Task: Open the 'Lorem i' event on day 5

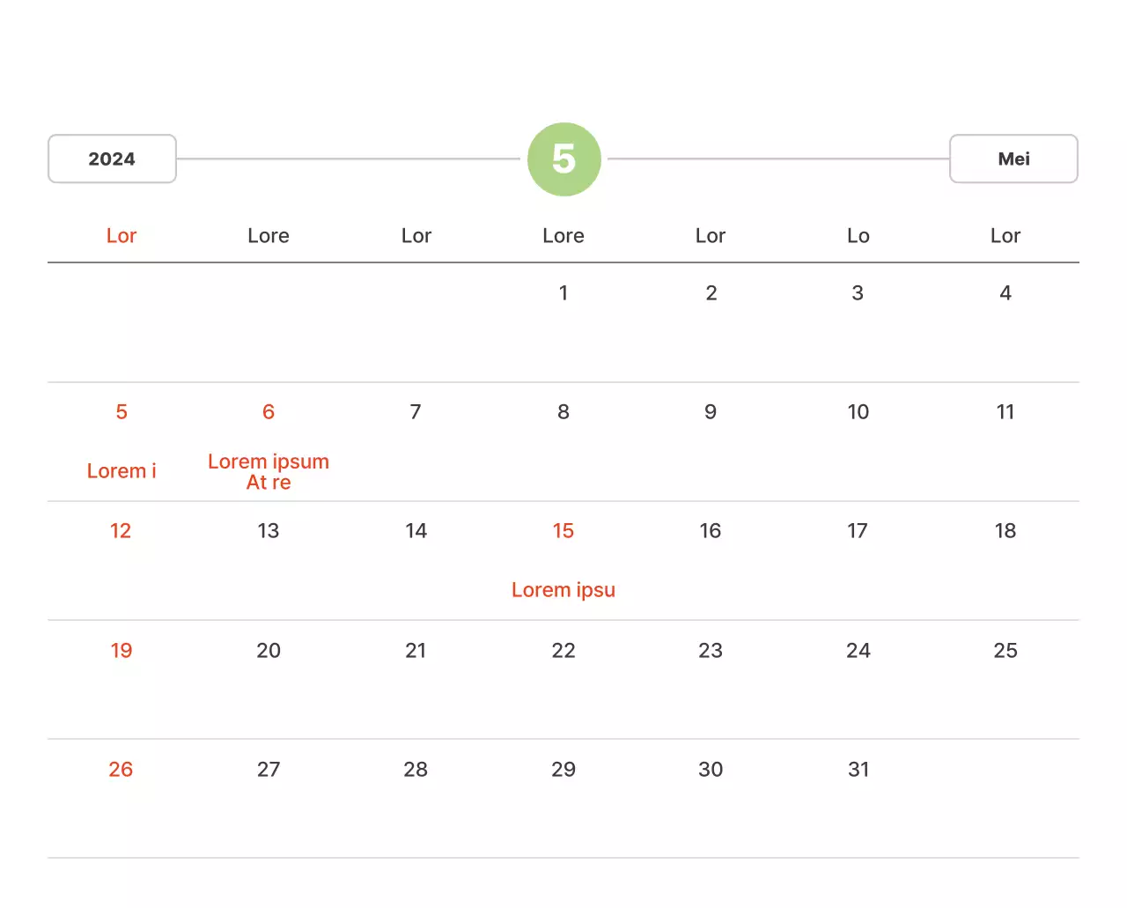Action: click(122, 471)
